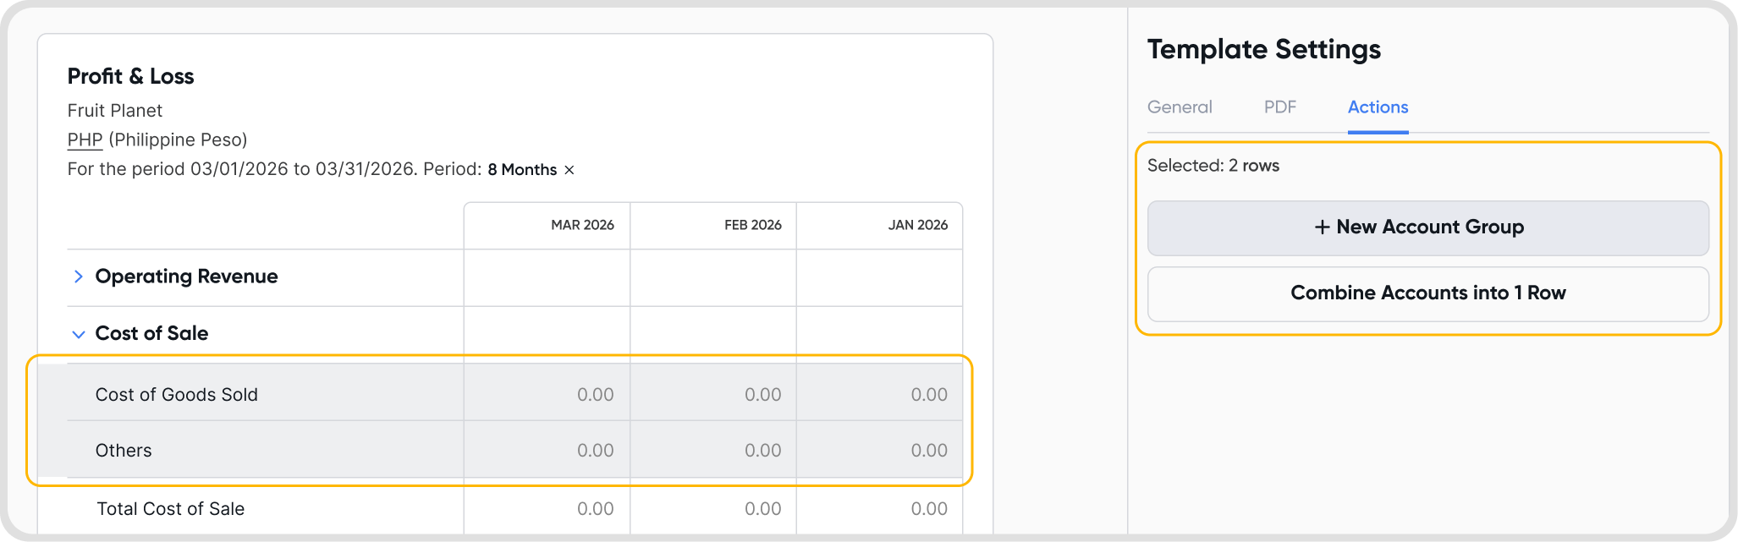Open the PDF tab

pyautogui.click(x=1279, y=107)
